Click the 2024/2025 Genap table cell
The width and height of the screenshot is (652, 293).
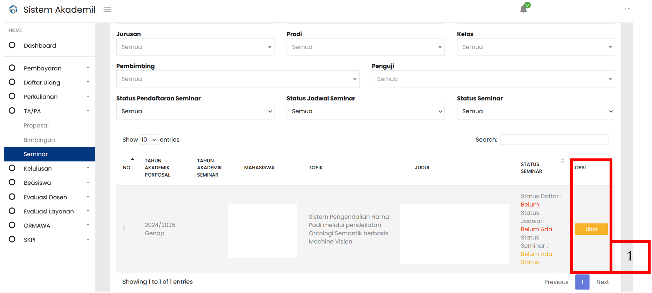pos(160,229)
